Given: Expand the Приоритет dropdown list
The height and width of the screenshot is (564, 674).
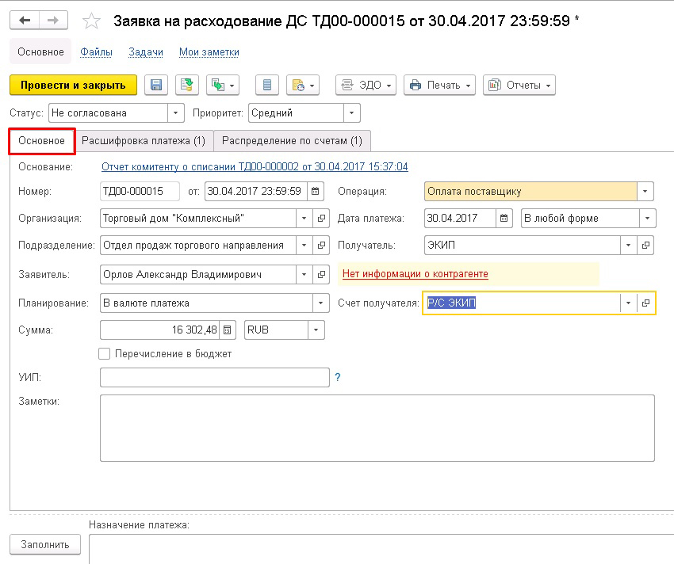Looking at the screenshot, I should (x=352, y=113).
